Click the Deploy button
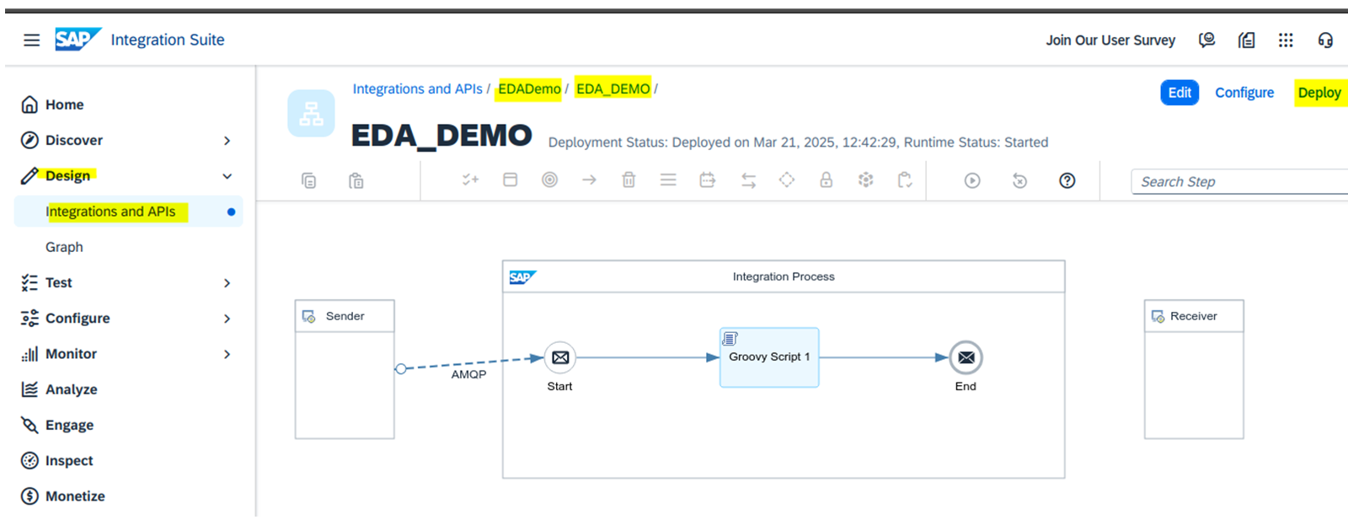This screenshot has width=1348, height=525. pyautogui.click(x=1319, y=93)
